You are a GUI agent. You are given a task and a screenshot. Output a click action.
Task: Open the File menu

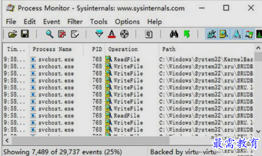11,22
